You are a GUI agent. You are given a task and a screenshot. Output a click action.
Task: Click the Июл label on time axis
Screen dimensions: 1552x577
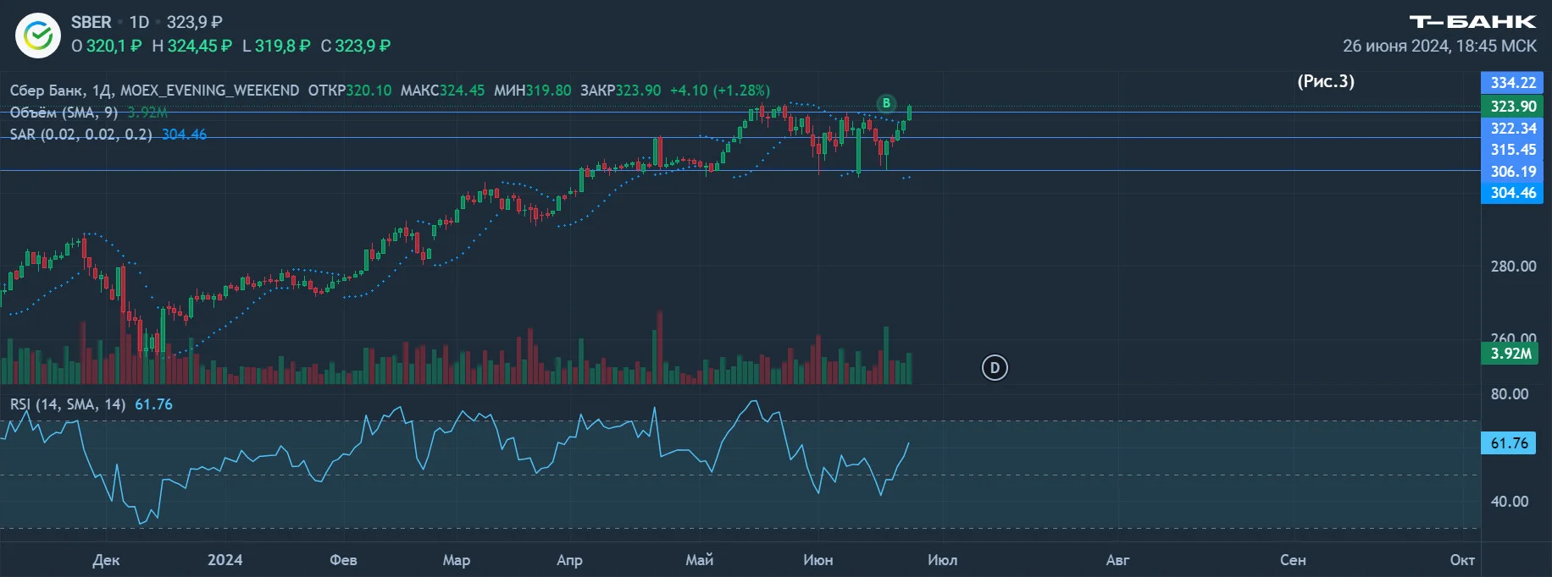click(942, 560)
